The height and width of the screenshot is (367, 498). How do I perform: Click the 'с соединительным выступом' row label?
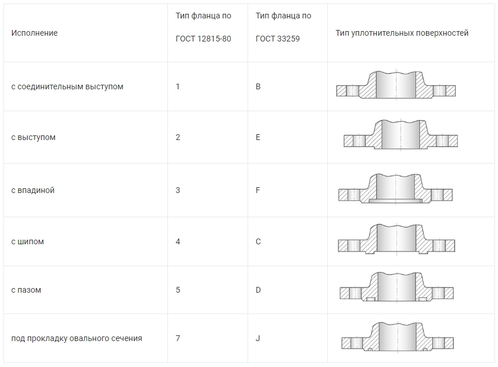(67, 86)
